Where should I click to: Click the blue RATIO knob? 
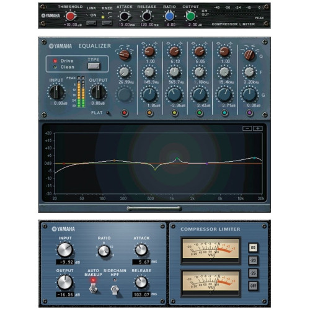click(169, 16)
